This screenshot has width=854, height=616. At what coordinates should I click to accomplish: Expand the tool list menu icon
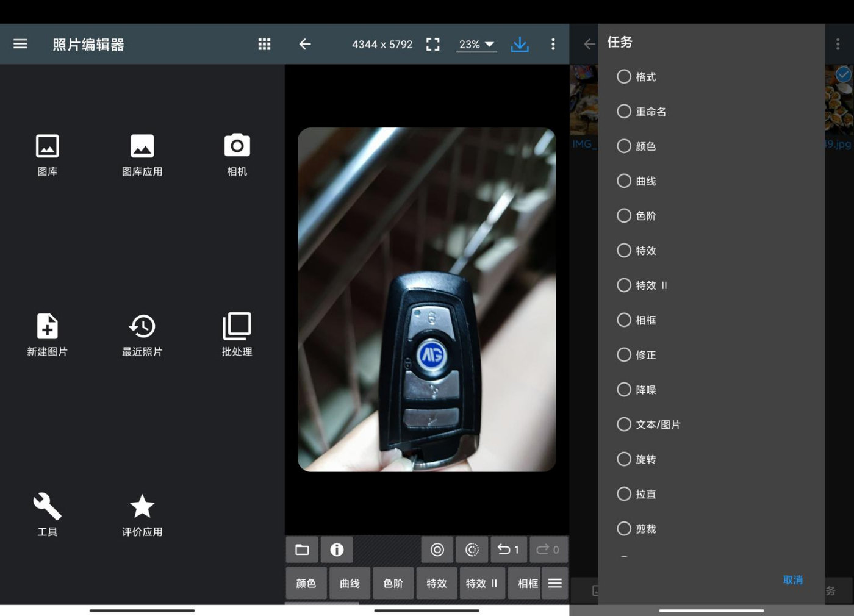[555, 583]
